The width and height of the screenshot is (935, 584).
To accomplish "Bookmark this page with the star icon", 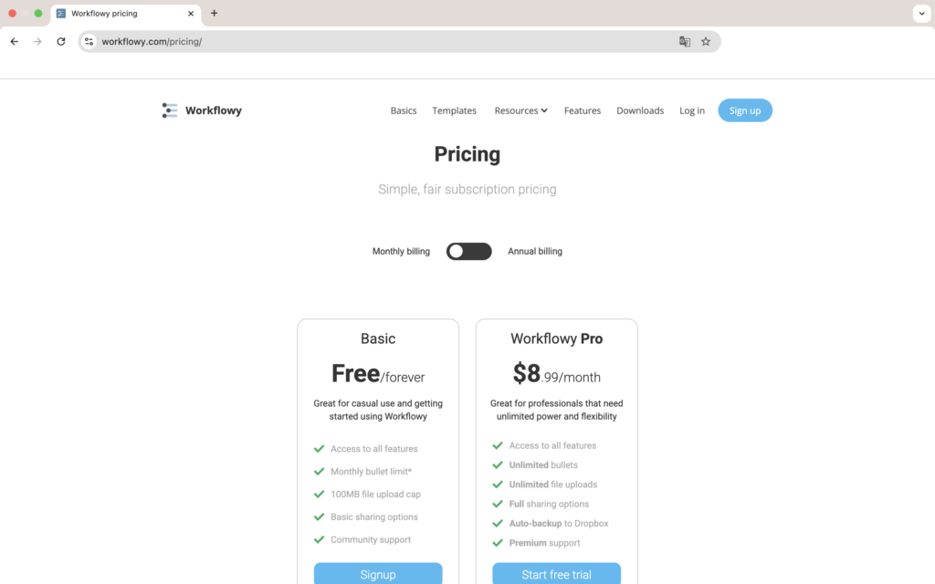I will pyautogui.click(x=706, y=41).
